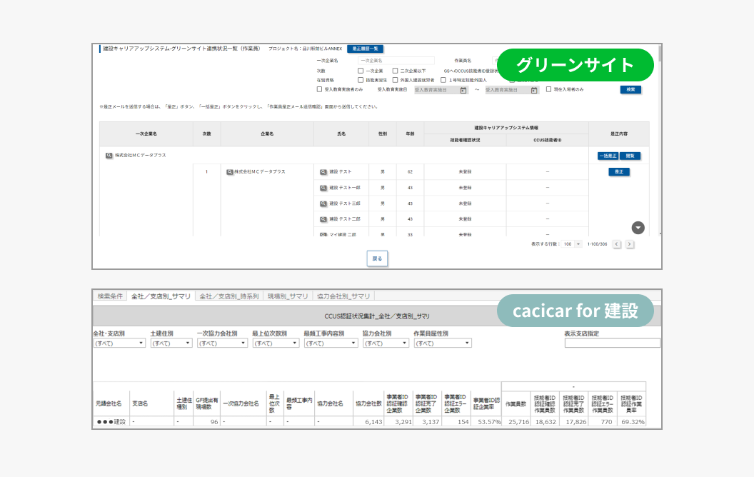Click the 企業名 table column header
The width and height of the screenshot is (754, 477).
click(x=267, y=134)
